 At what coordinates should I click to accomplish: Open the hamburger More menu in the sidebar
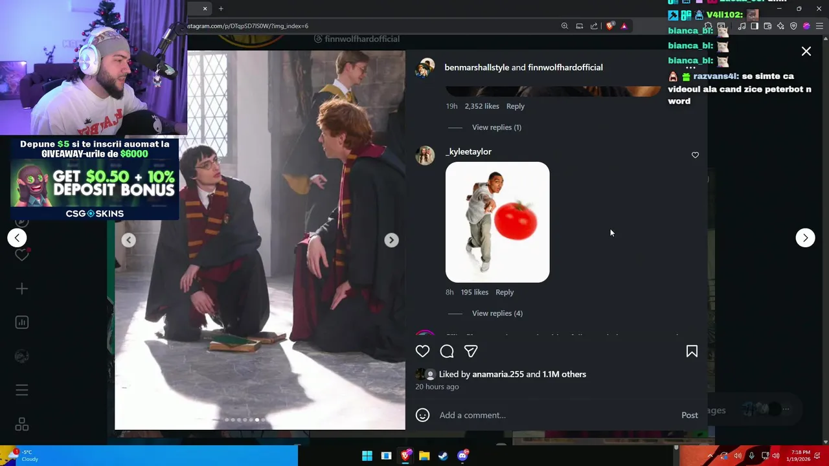pyautogui.click(x=22, y=390)
